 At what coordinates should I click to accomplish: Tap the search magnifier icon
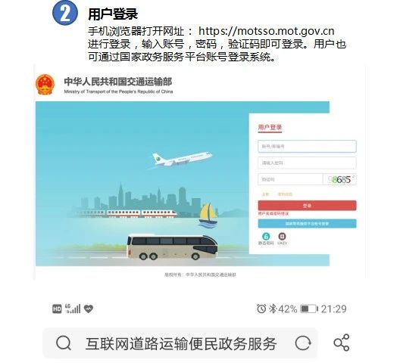64,343
